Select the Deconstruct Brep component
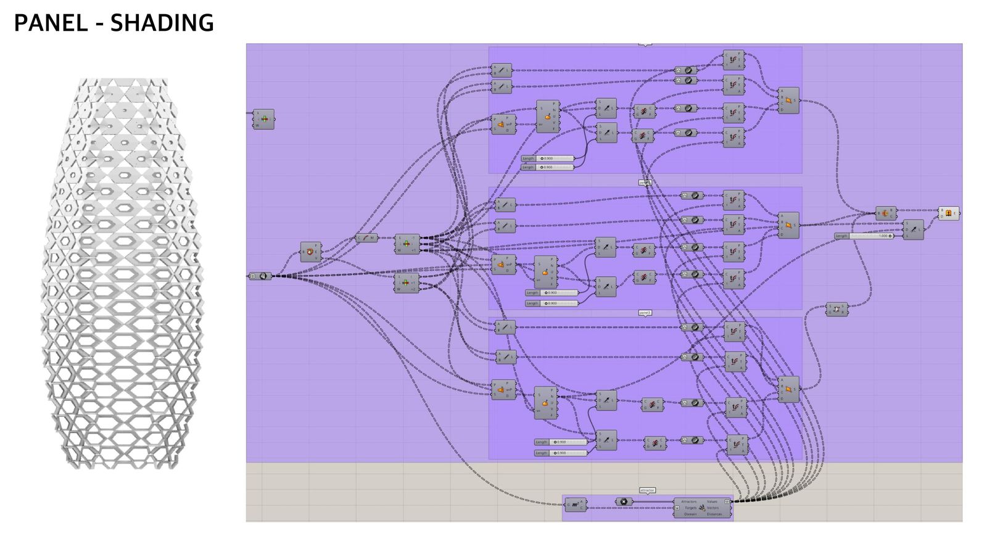Image resolution: width=987 pixels, height=555 pixels. coord(310,252)
